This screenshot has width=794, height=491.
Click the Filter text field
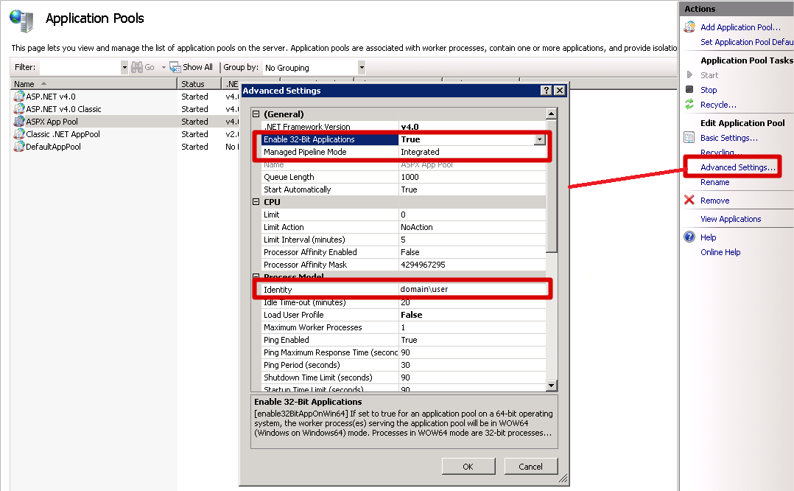(x=80, y=67)
